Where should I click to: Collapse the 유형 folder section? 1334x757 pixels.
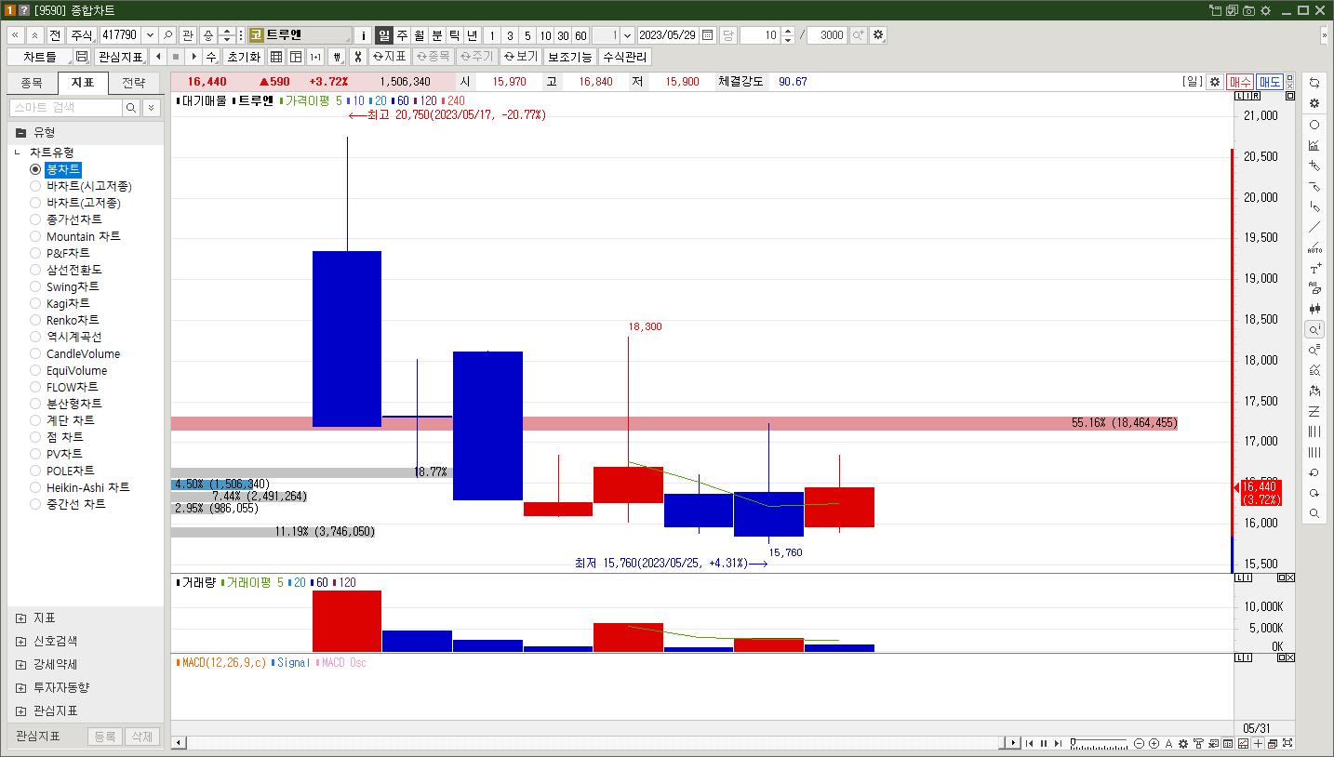(20, 132)
